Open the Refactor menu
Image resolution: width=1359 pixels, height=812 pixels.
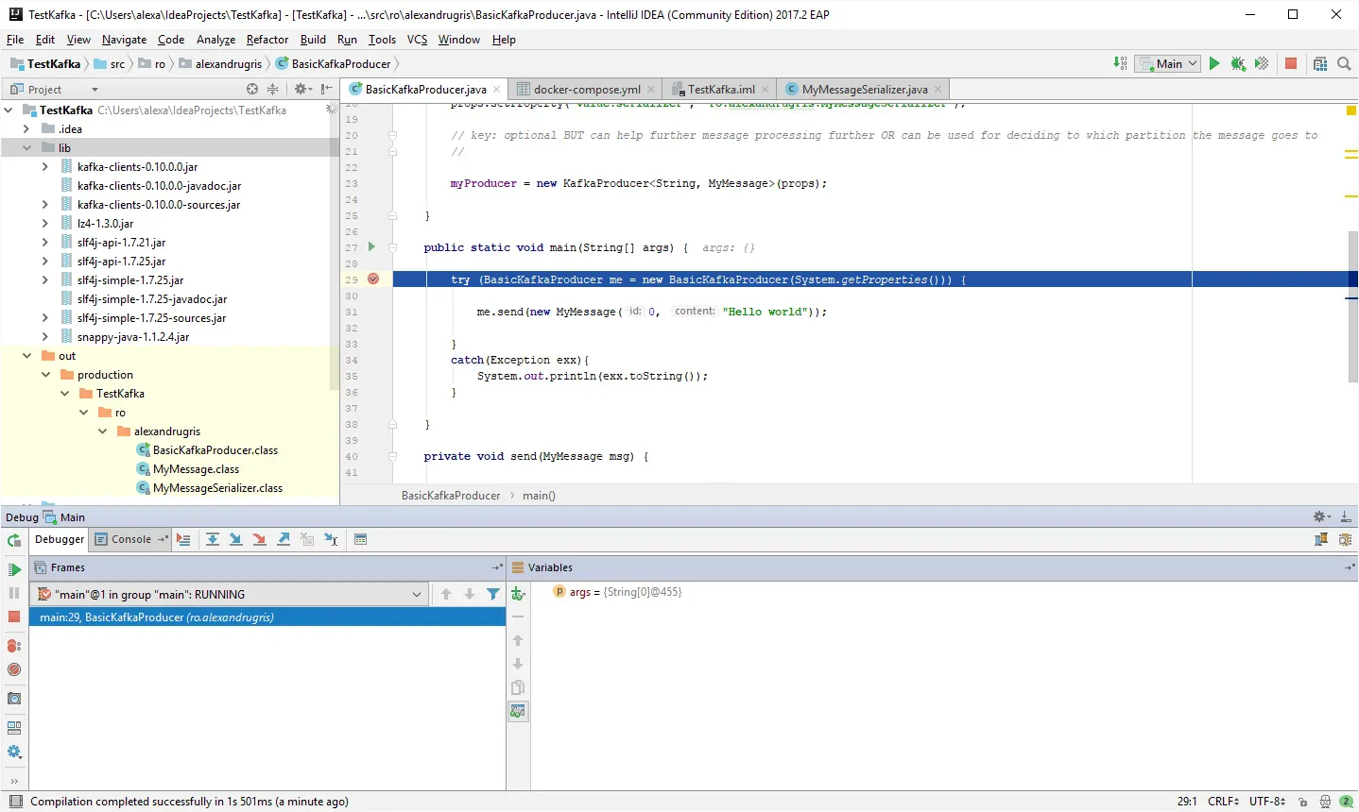pyautogui.click(x=267, y=40)
